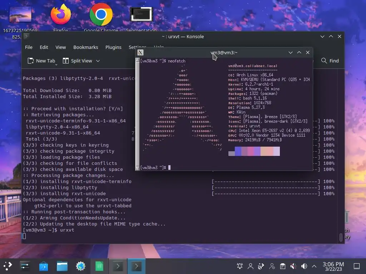
Task: Click the Konsole vertical scrollbar handle
Action: [341, 237]
